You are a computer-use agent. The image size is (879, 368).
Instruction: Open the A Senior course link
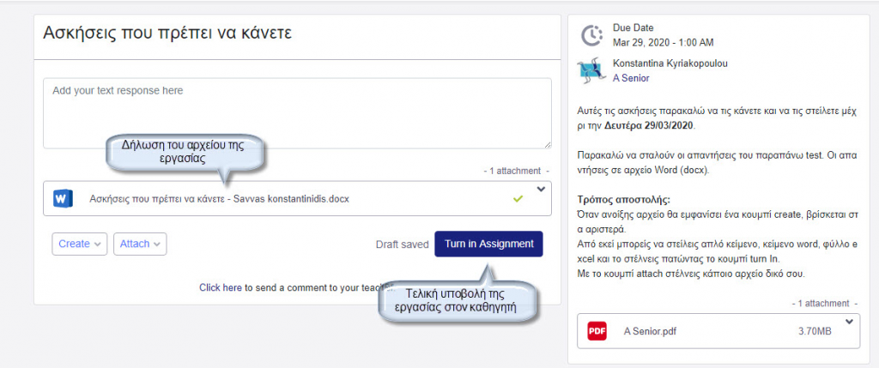click(631, 78)
